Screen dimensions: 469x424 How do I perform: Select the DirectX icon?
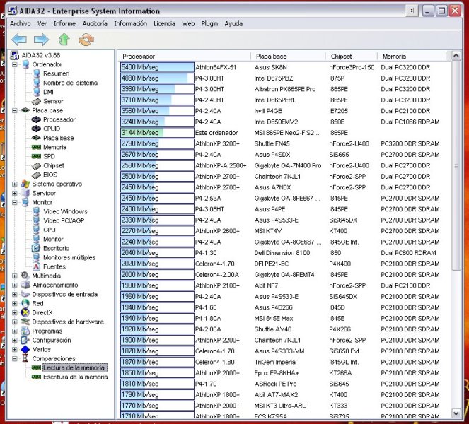pyautogui.click(x=25, y=312)
